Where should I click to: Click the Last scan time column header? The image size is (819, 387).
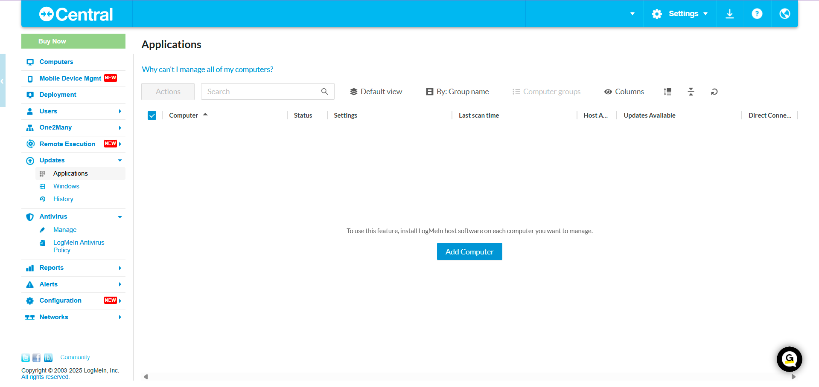(x=479, y=116)
